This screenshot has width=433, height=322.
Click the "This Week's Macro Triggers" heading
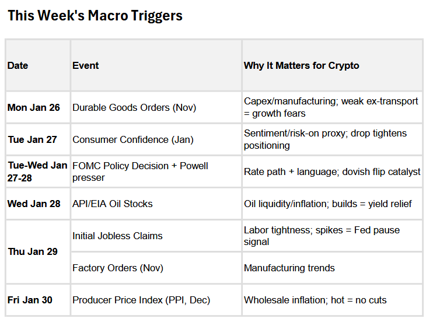click(x=95, y=16)
